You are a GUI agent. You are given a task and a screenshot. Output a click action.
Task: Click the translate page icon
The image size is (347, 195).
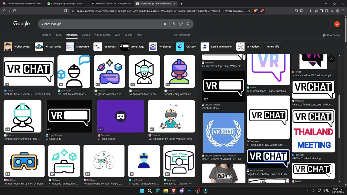coord(249,11)
